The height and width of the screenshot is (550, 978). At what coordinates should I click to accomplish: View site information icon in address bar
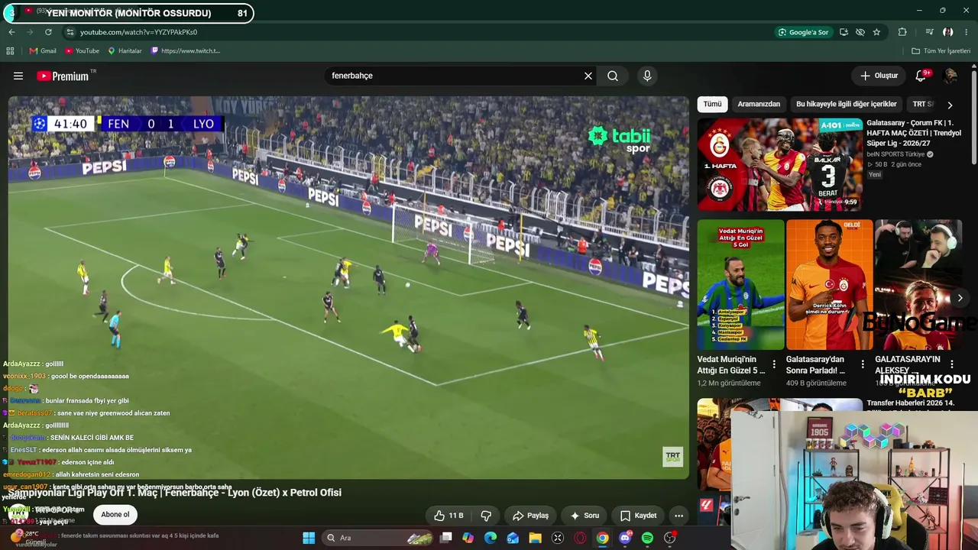tap(70, 32)
